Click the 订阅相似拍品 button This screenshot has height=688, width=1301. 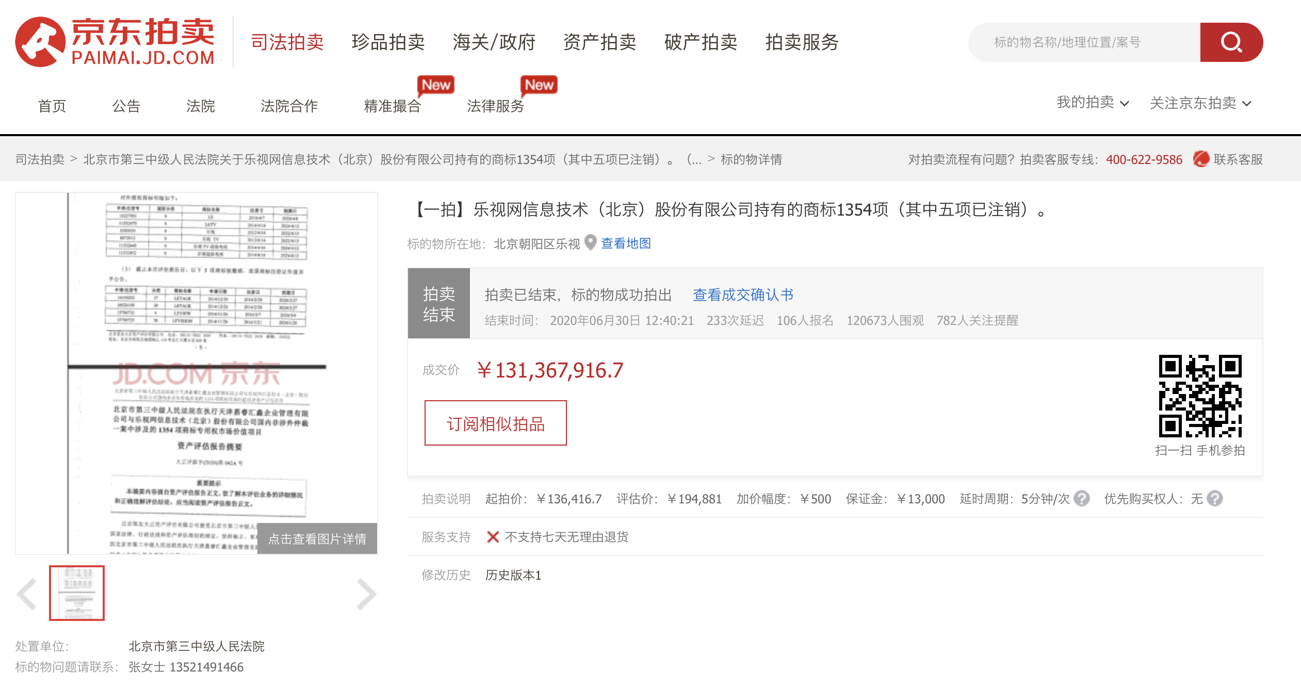(x=495, y=423)
